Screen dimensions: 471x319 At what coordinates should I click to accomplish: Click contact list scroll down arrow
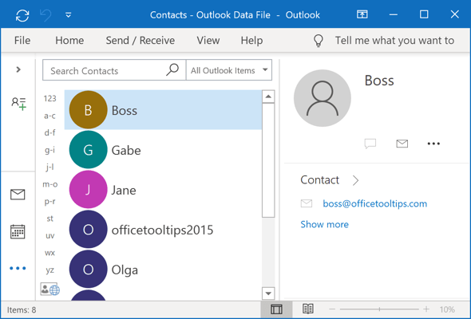pyautogui.click(x=268, y=293)
